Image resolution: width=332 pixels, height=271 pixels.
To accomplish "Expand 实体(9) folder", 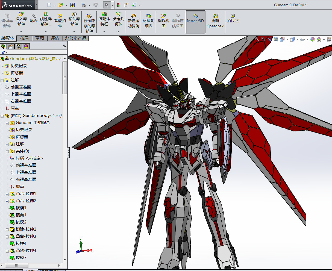I will [7, 151].
